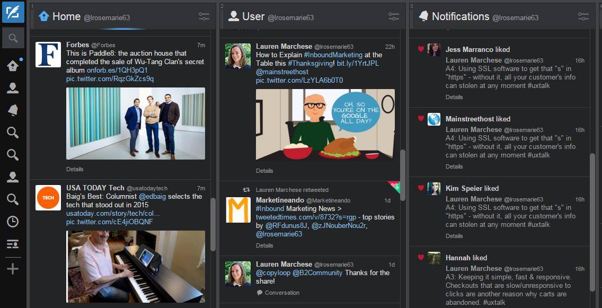Screen dimensions: 602x308
Task: Add a new column via the plus icon
Action: click(13, 269)
